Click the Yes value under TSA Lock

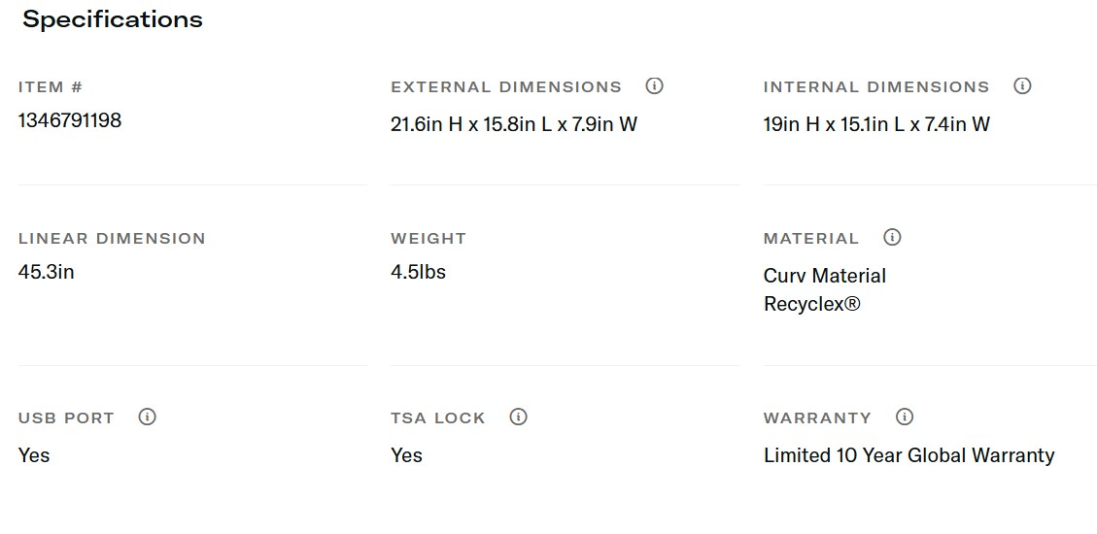(x=407, y=455)
